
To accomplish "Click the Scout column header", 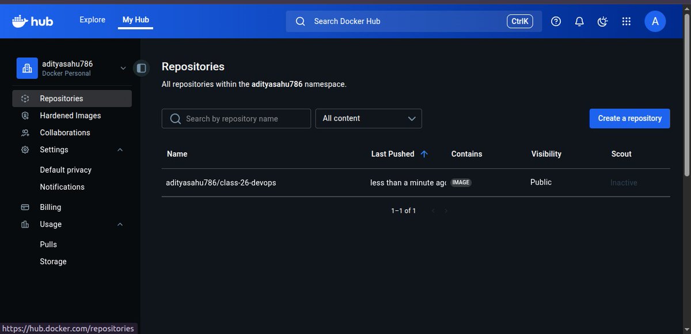I will pyautogui.click(x=621, y=154).
